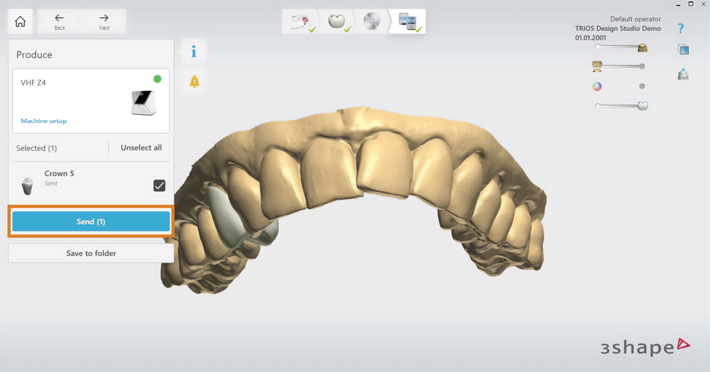Click the Send (1) button

pos(91,222)
